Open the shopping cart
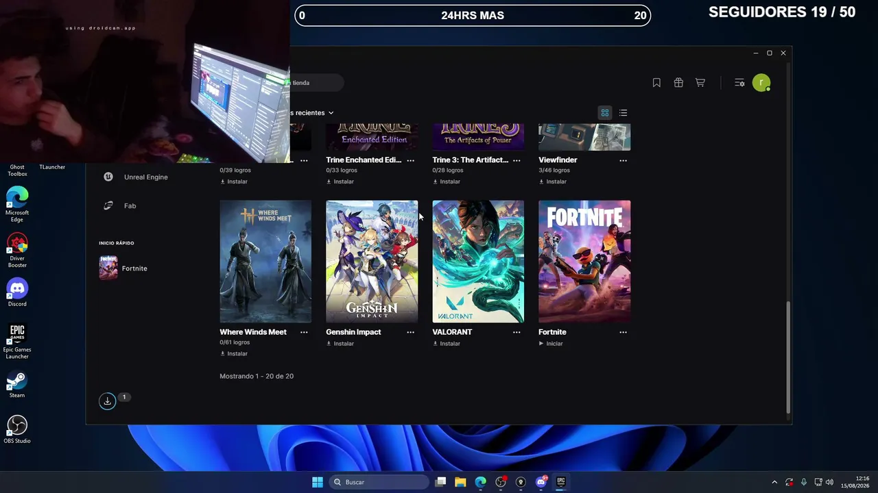Viewport: 878px width, 493px height. [700, 83]
